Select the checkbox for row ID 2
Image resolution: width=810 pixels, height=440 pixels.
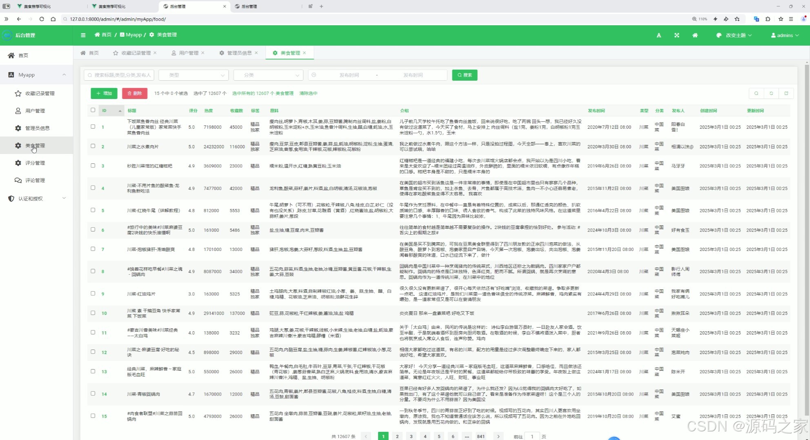pyautogui.click(x=93, y=146)
